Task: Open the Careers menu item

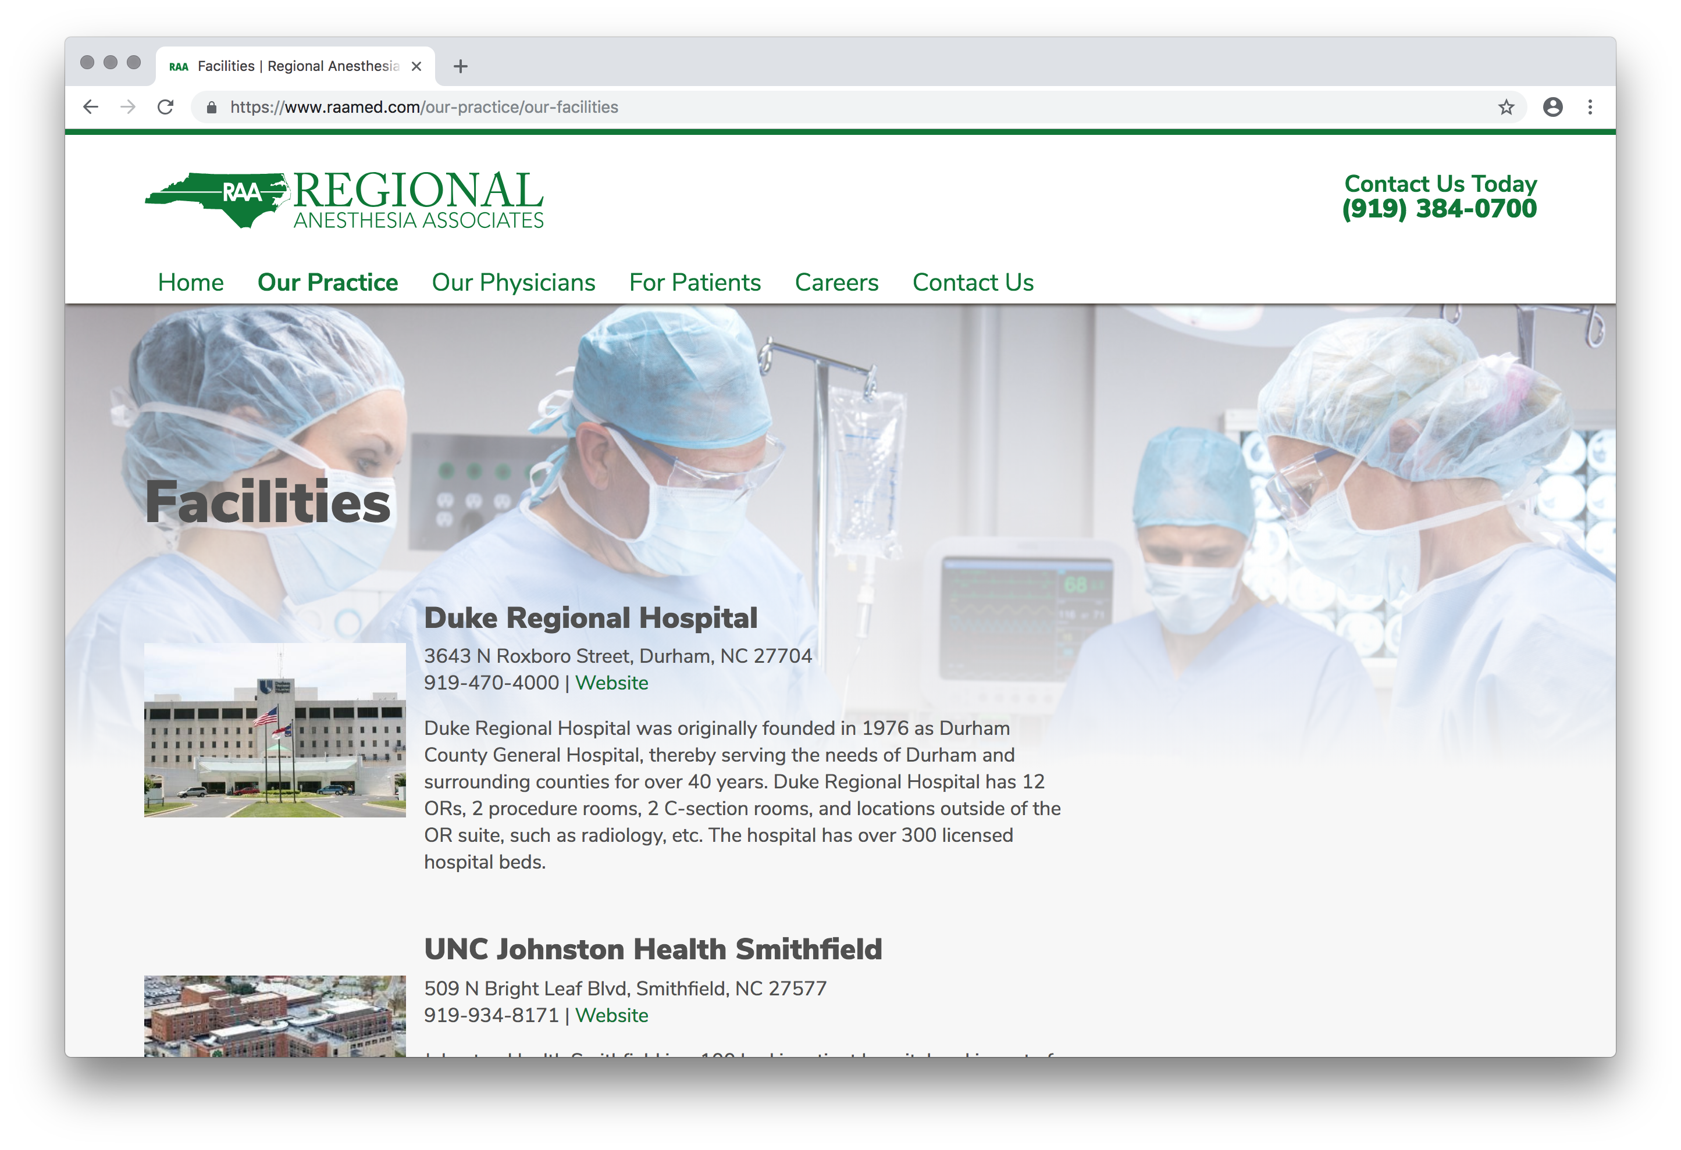Action: pos(837,282)
